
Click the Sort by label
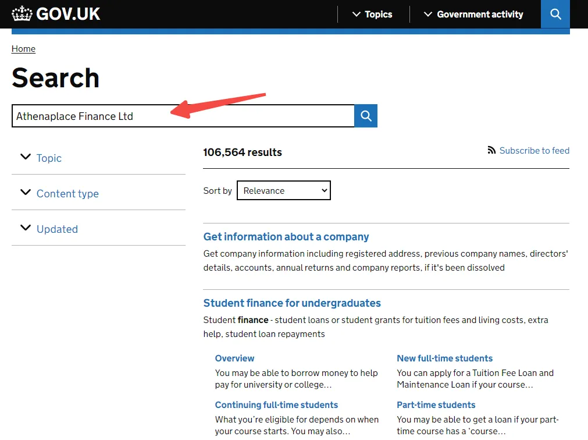[218, 190]
